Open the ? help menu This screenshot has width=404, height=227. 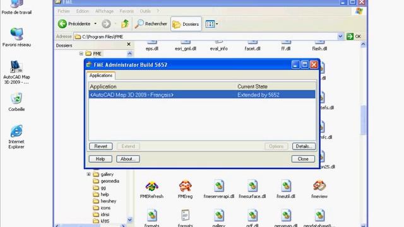[158, 11]
